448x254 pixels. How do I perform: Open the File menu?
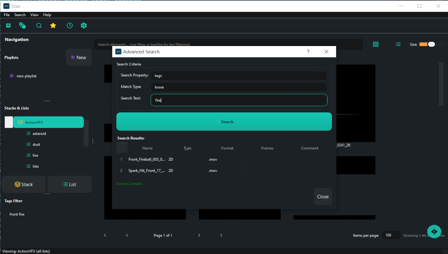coord(7,15)
